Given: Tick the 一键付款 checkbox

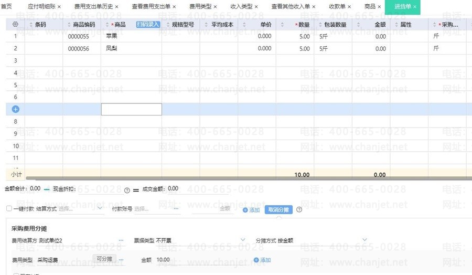Looking at the screenshot, I should pyautogui.click(x=9, y=208).
